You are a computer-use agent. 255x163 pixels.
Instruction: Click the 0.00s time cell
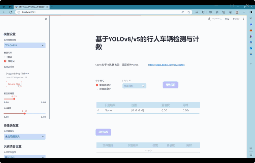(186, 110)
